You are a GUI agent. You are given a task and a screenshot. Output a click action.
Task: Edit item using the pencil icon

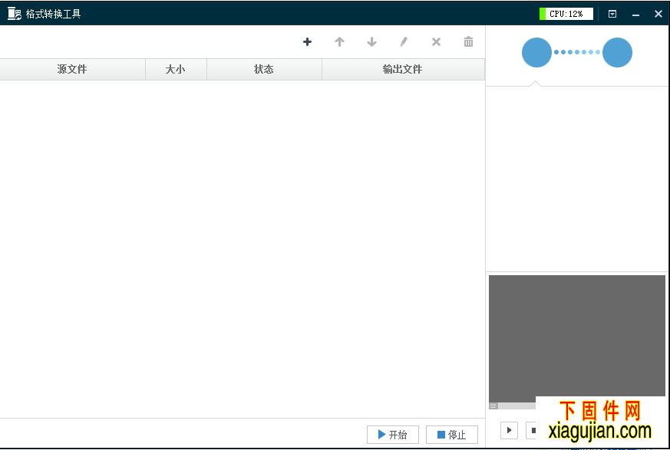pyautogui.click(x=404, y=42)
